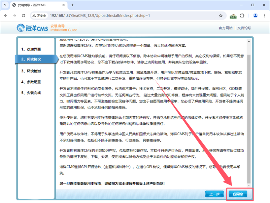
Task: Click the 不安全 site security indicator
Action: 39,16
